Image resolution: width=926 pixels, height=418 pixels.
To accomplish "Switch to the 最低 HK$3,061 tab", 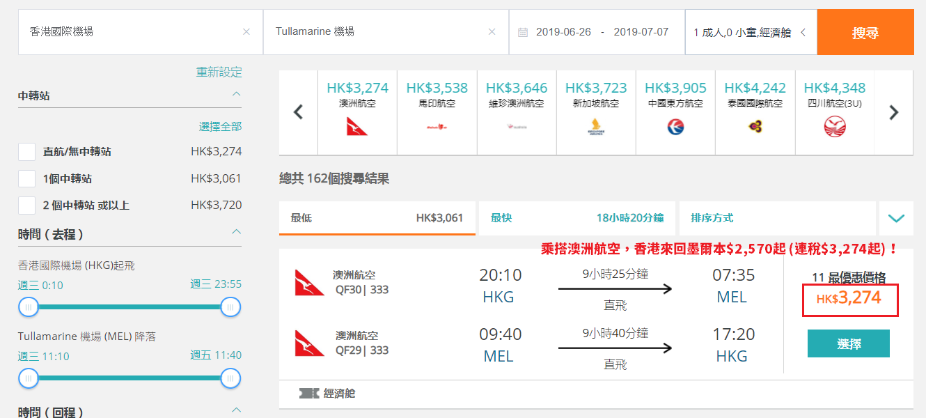I will pyautogui.click(x=377, y=218).
